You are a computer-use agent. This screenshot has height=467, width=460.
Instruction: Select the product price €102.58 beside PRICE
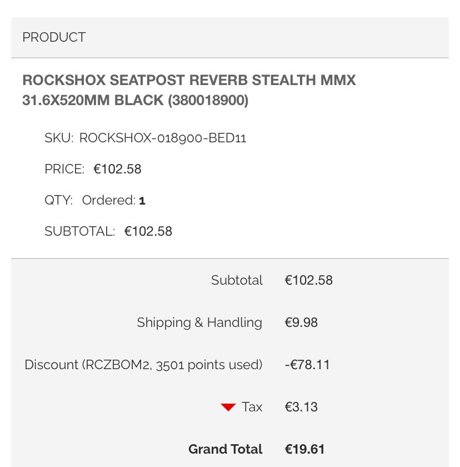117,169
